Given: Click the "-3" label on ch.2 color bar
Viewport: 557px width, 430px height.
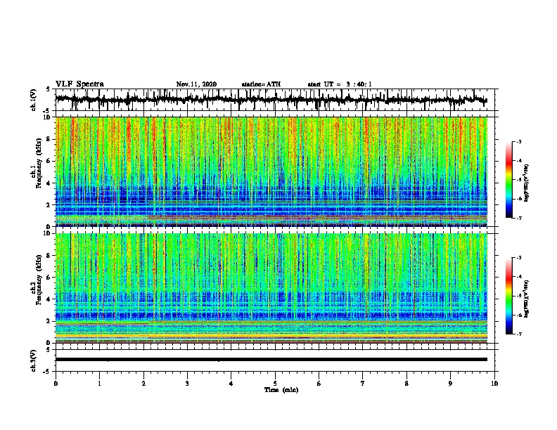Looking at the screenshot, I should click(x=519, y=258).
